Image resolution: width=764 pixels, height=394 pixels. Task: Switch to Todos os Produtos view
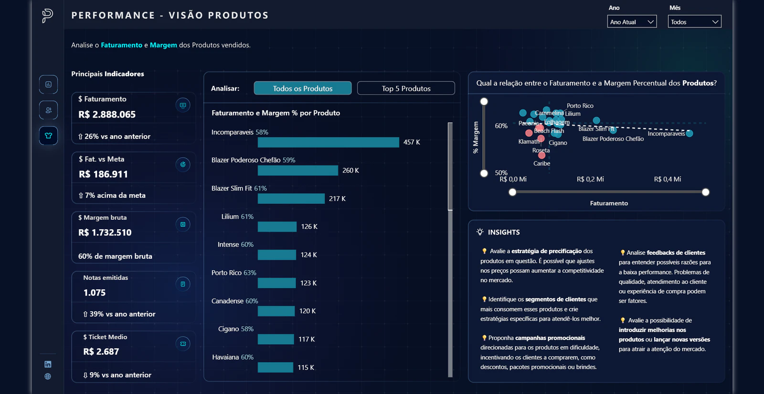pos(303,88)
